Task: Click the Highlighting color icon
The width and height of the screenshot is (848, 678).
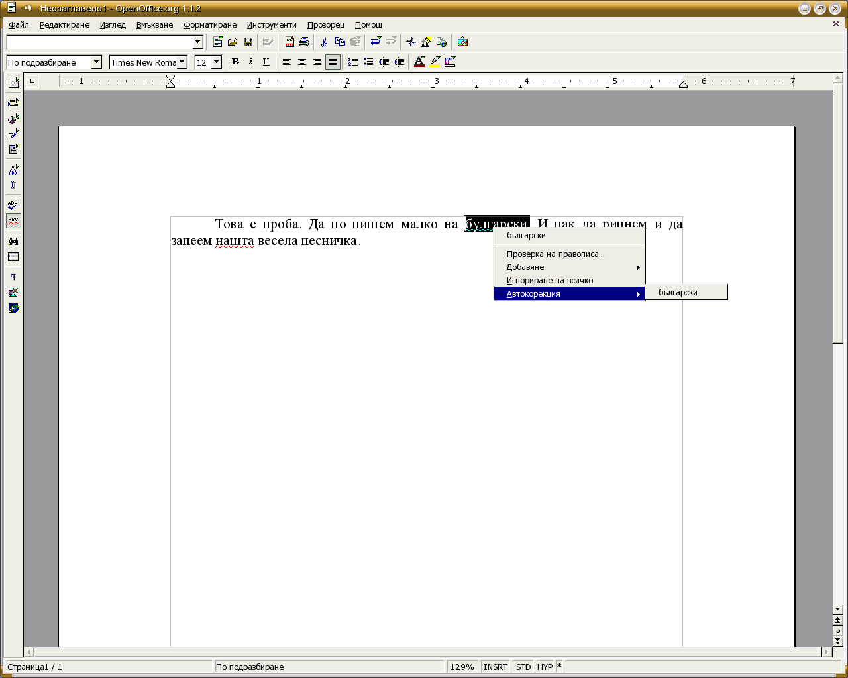Action: tap(435, 62)
